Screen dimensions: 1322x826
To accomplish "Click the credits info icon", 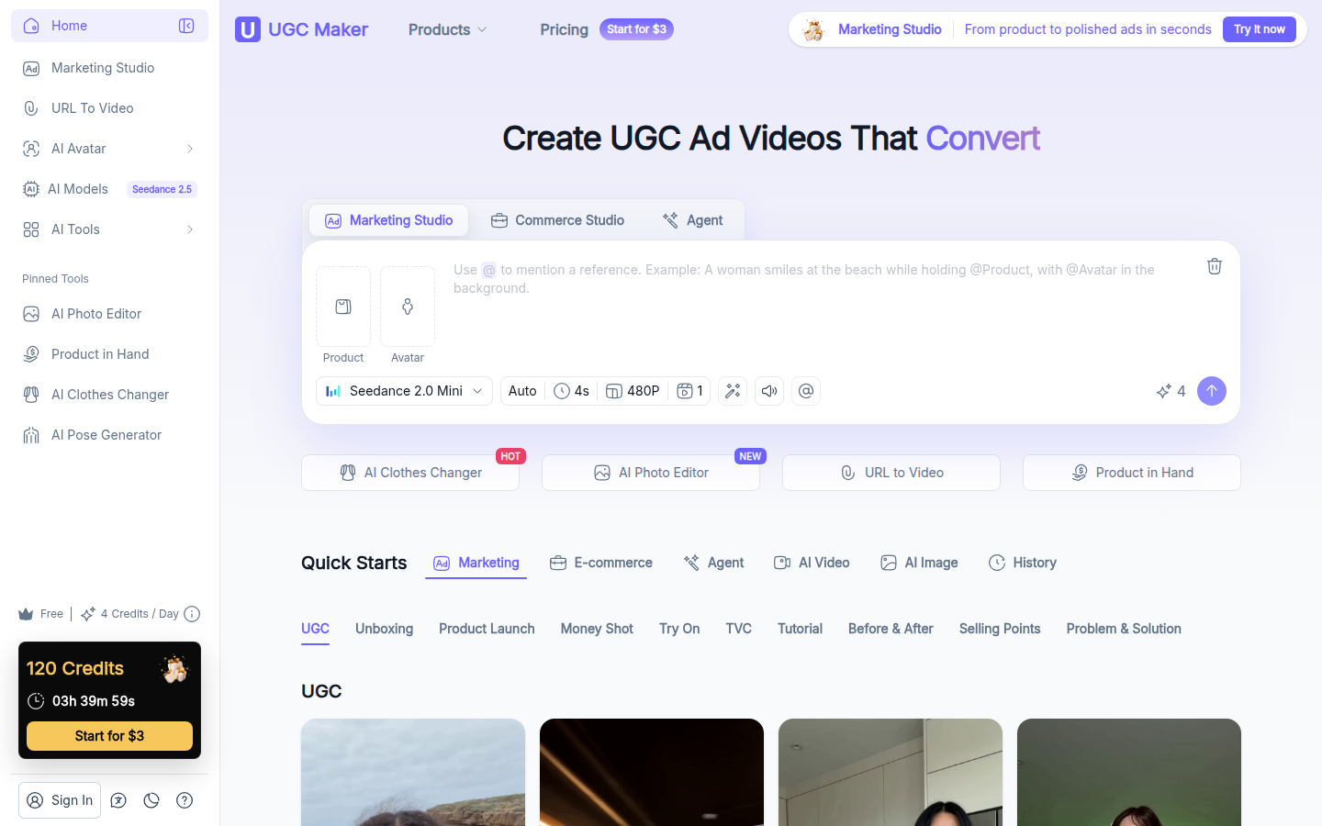I will 192,614.
